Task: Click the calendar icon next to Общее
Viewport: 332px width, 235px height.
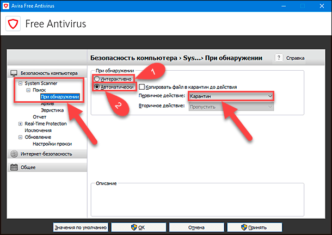Action: (14, 167)
